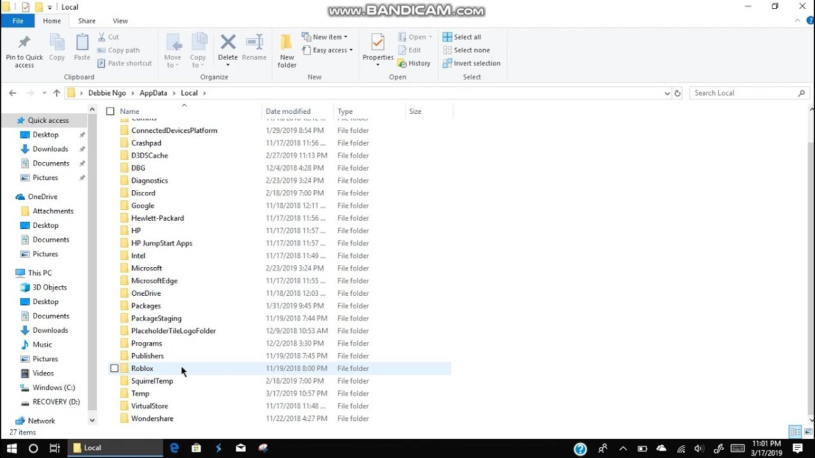Click the Properties icon
815x458 pixels.
click(378, 43)
